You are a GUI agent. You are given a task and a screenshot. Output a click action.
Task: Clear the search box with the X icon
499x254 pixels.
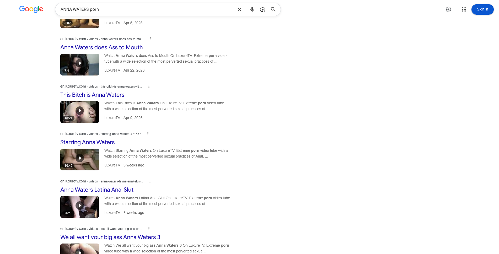click(239, 9)
